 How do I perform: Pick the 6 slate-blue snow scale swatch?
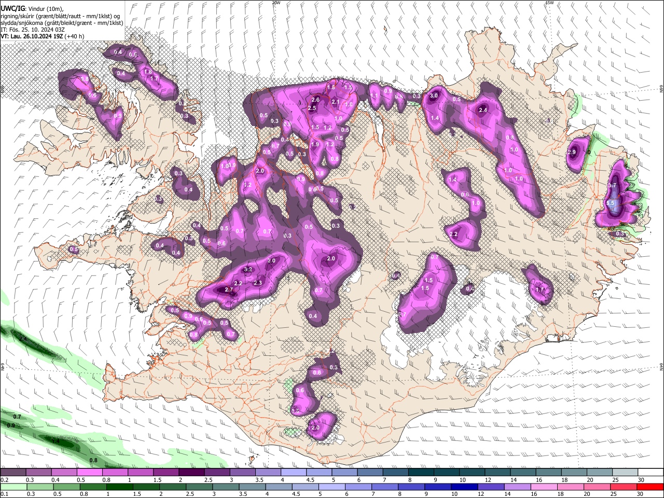tap(370, 473)
